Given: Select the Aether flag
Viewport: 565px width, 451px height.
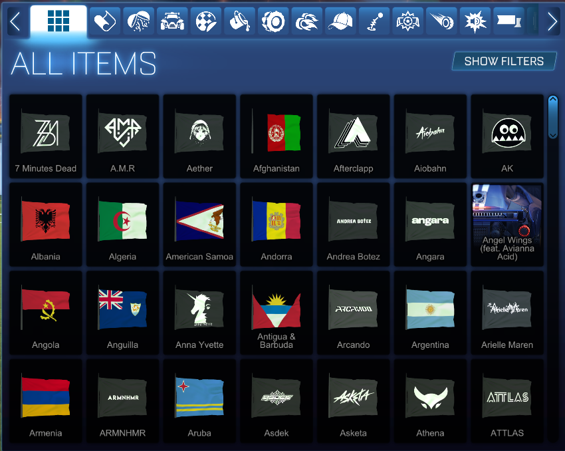Looking at the screenshot, I should [x=199, y=136].
